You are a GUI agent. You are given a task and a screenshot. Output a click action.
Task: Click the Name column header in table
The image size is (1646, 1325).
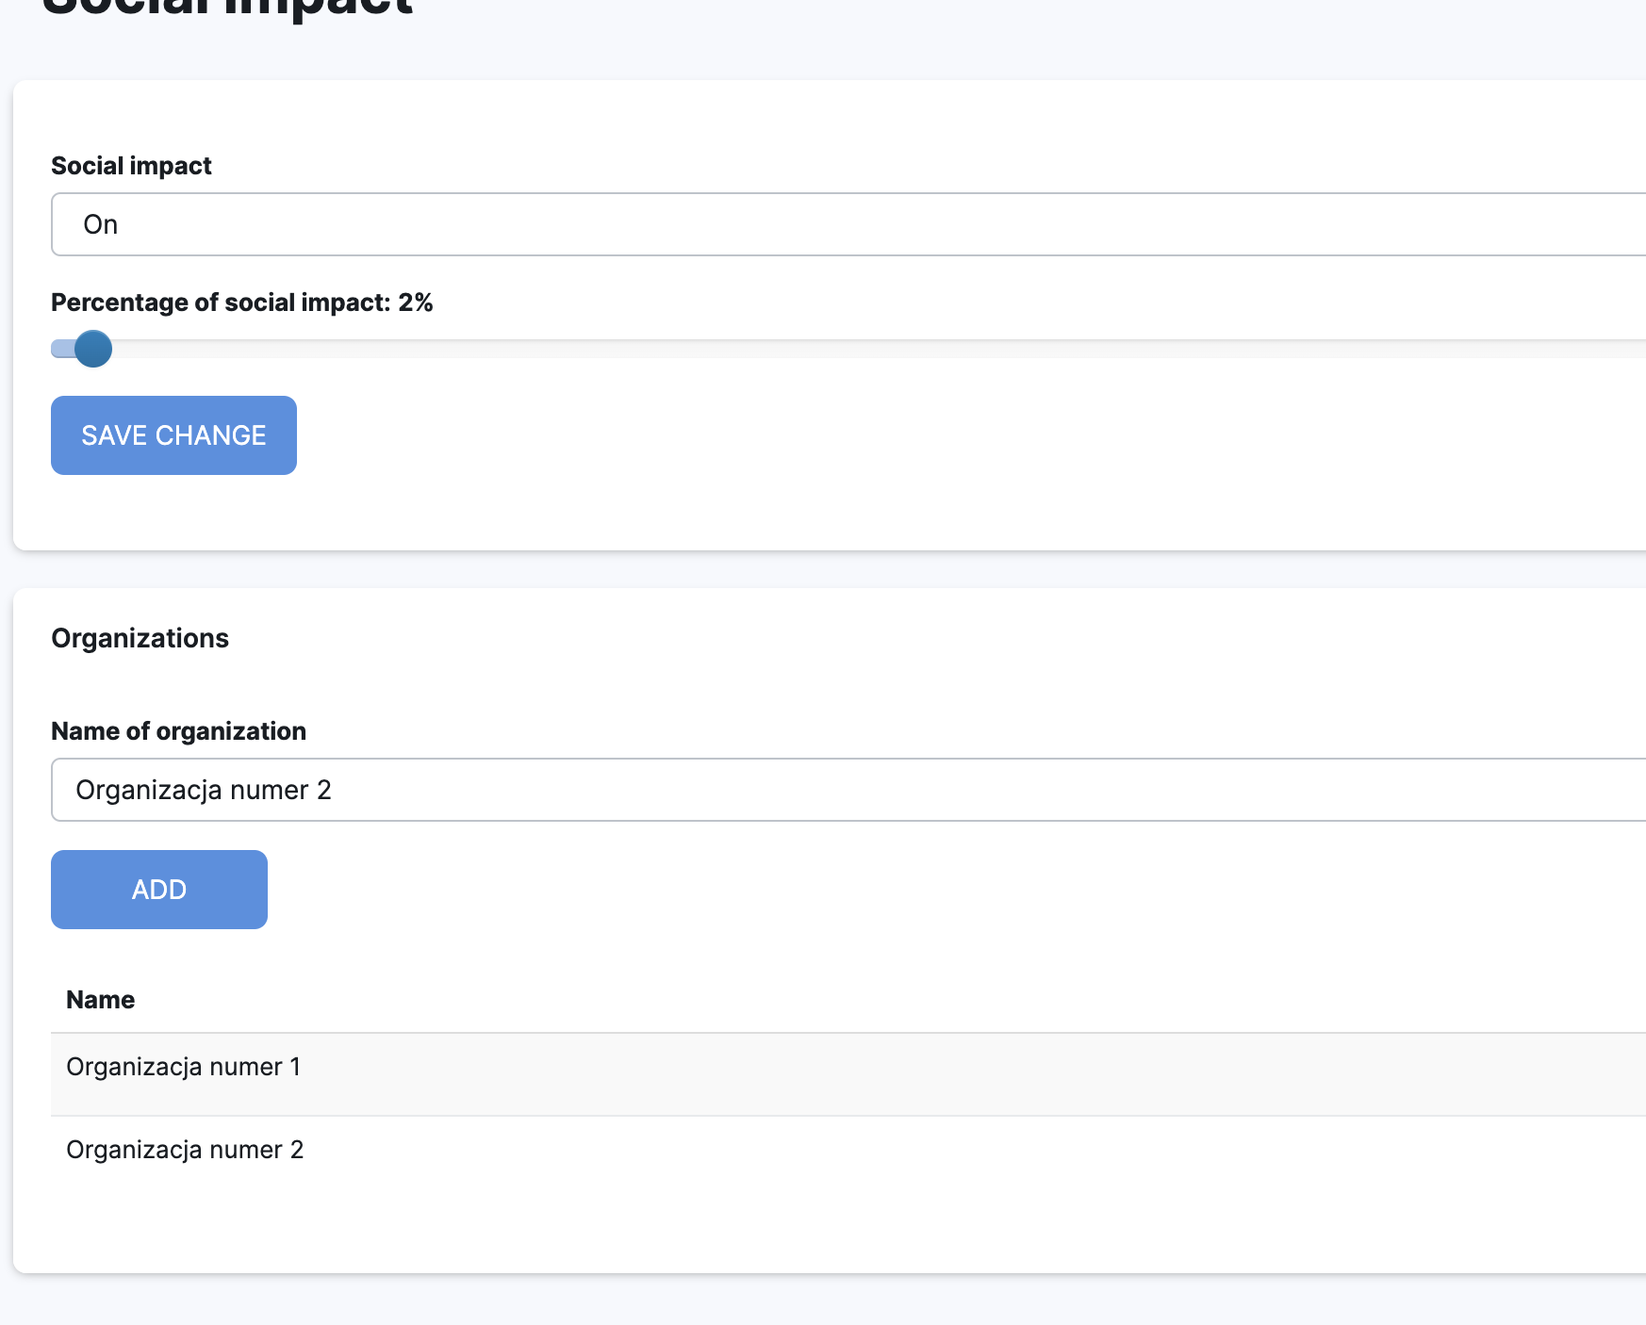coord(100,1000)
